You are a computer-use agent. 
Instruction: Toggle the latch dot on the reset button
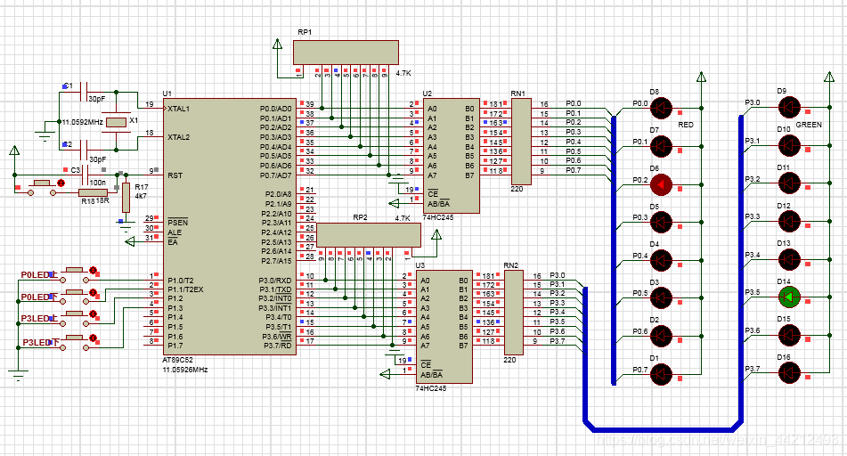tap(61, 184)
